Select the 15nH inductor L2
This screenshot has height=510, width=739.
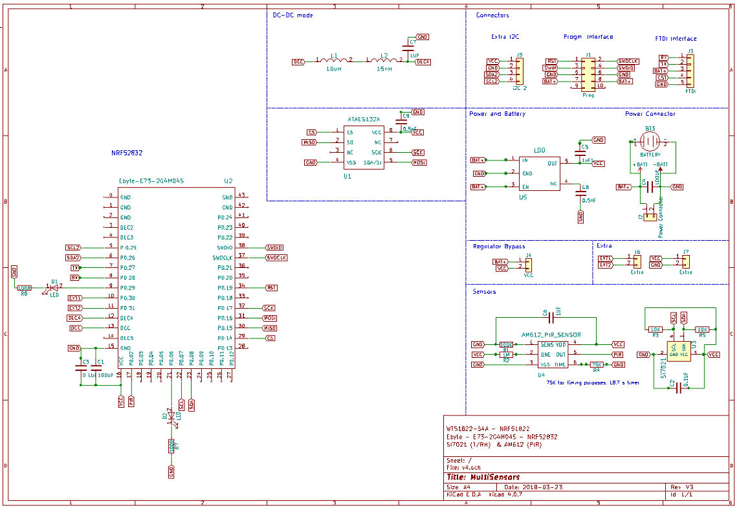click(384, 61)
